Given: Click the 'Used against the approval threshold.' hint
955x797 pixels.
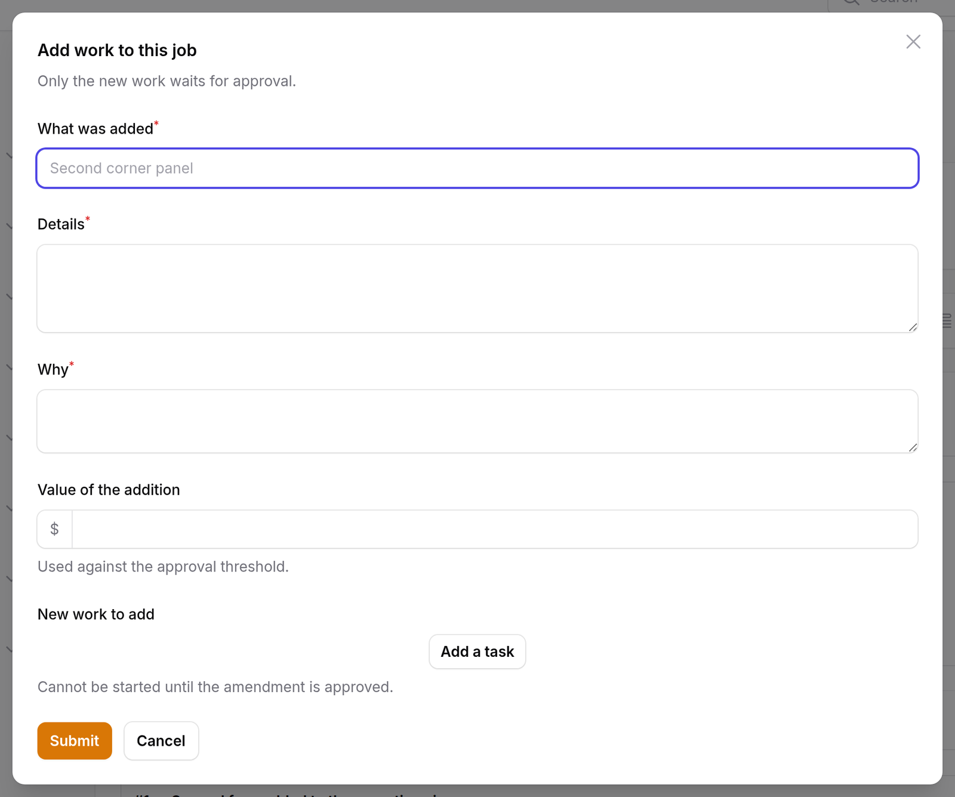Looking at the screenshot, I should pyautogui.click(x=163, y=567).
